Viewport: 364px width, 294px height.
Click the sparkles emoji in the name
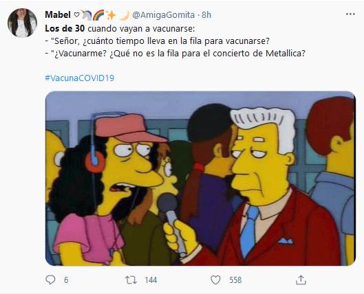[111, 15]
